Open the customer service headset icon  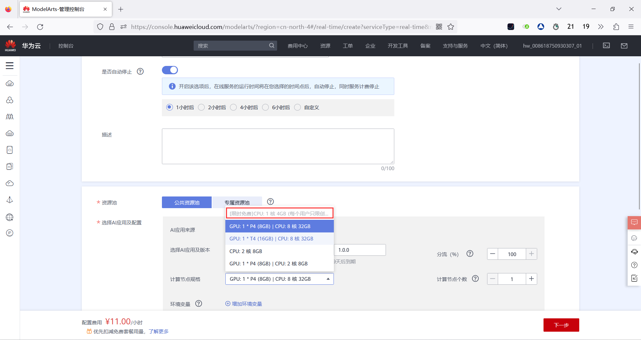(634, 252)
